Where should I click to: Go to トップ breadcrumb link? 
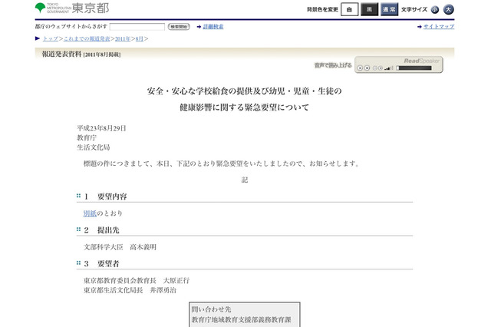[51, 38]
